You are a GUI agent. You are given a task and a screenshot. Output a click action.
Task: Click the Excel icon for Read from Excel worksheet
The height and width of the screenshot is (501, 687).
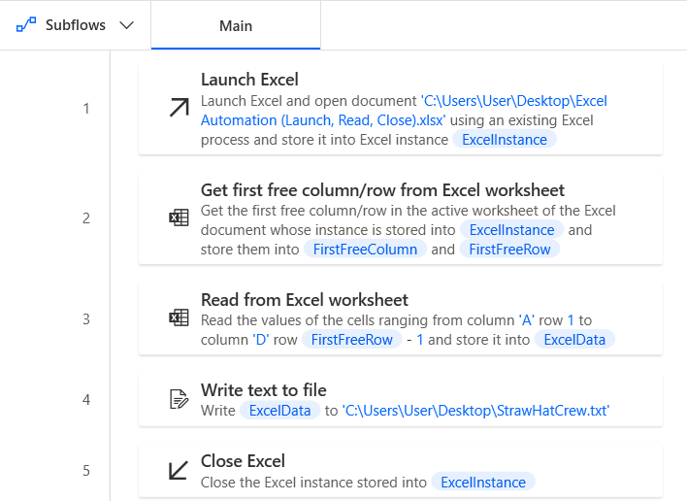click(x=179, y=317)
